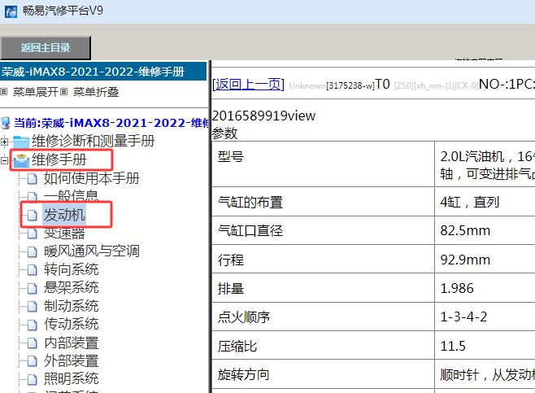
Task: Open the 返回上一页 link
Action: pos(248,85)
